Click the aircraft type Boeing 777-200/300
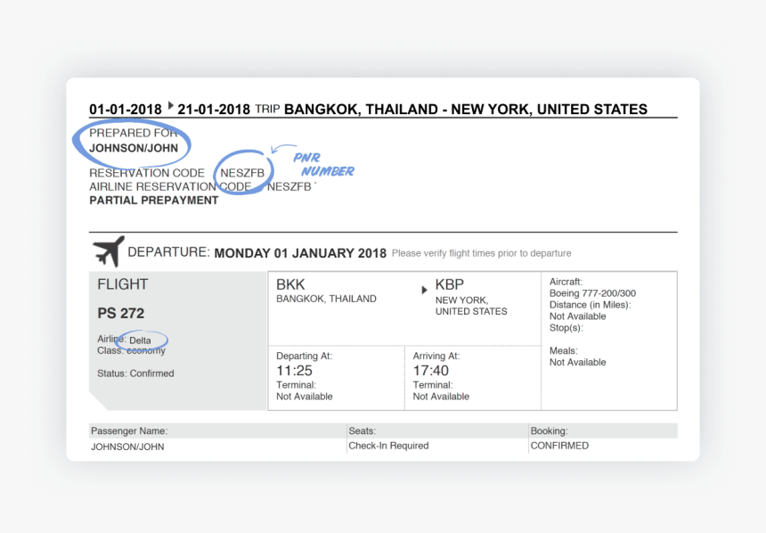The image size is (766, 533). pos(592,293)
